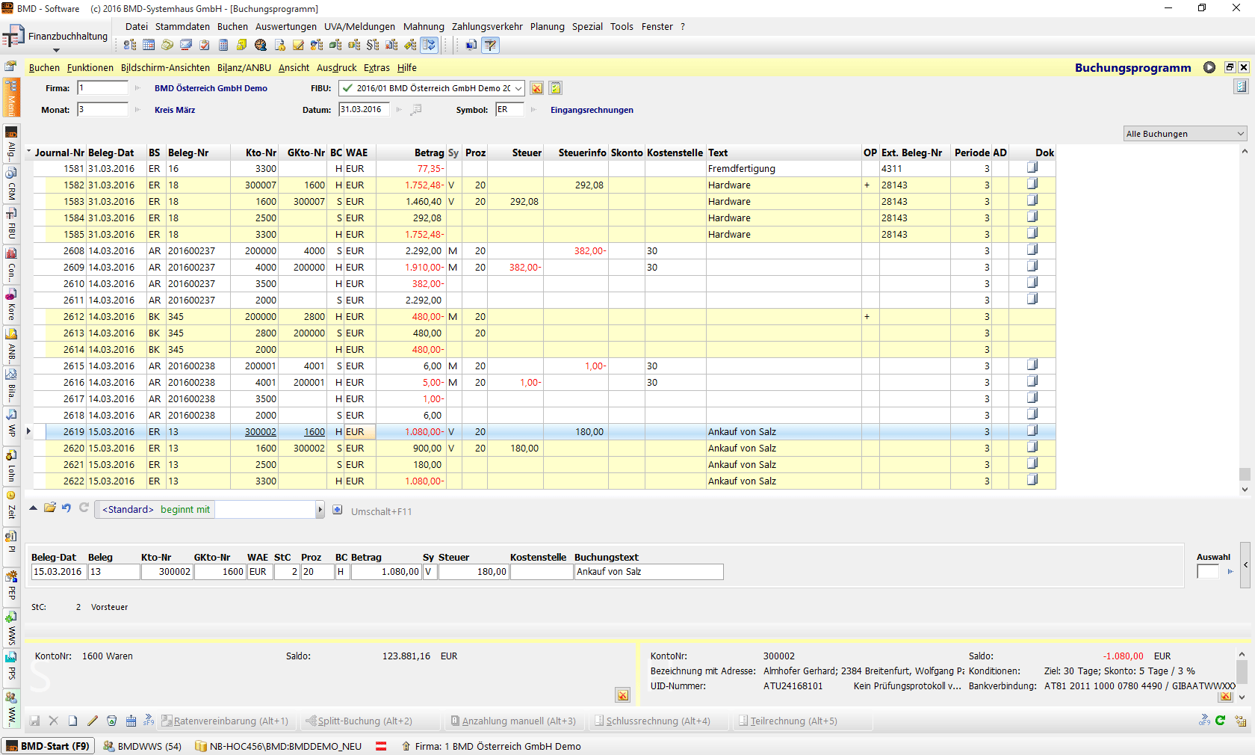Open the Stammdaten menu

click(182, 26)
